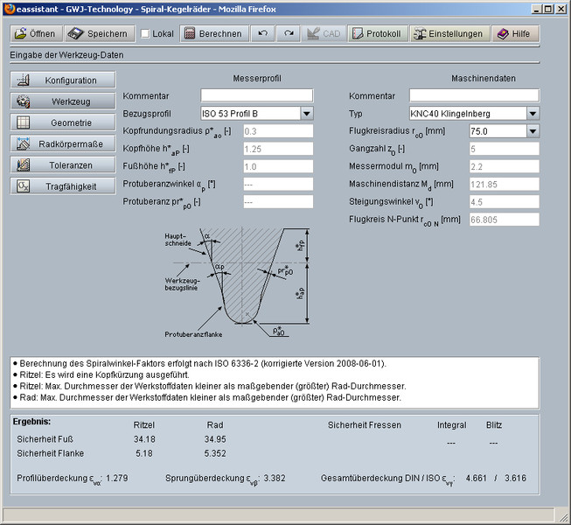The image size is (571, 525).
Task: Open the Tragfähigkeit section
Action: 64,186
